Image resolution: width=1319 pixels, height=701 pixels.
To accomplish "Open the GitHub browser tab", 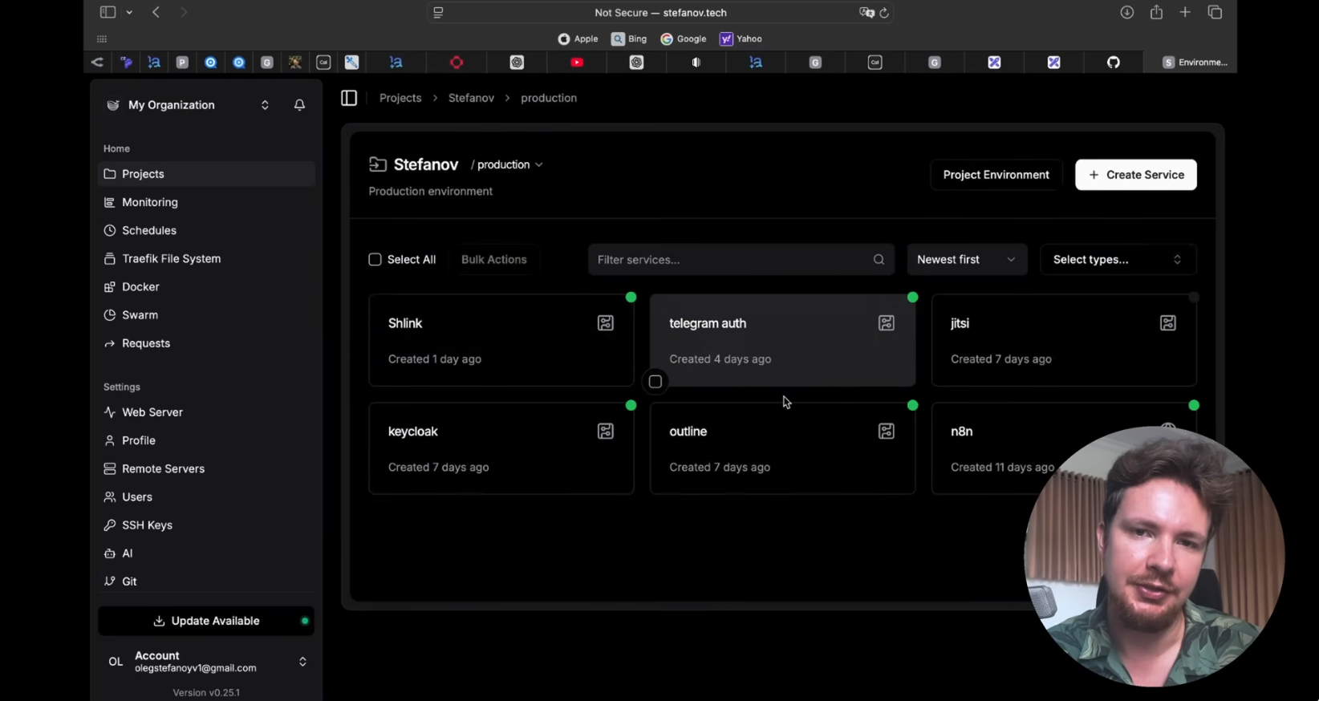I will (1114, 63).
